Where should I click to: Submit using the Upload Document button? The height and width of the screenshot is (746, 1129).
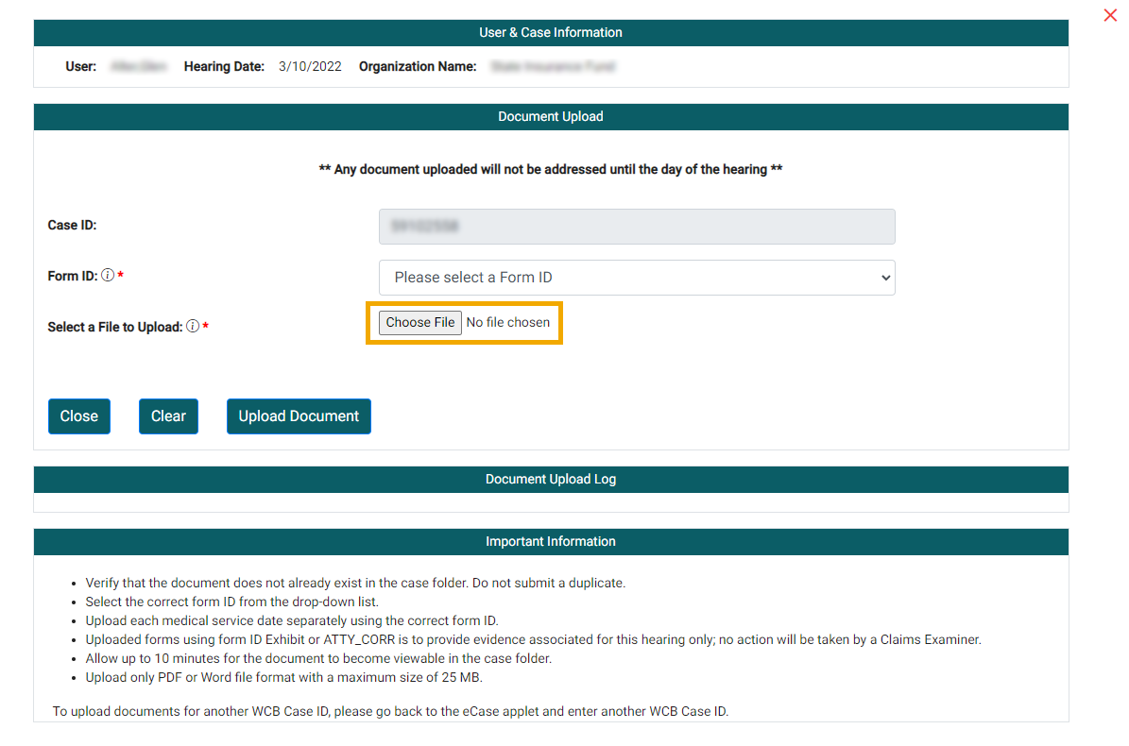point(299,416)
